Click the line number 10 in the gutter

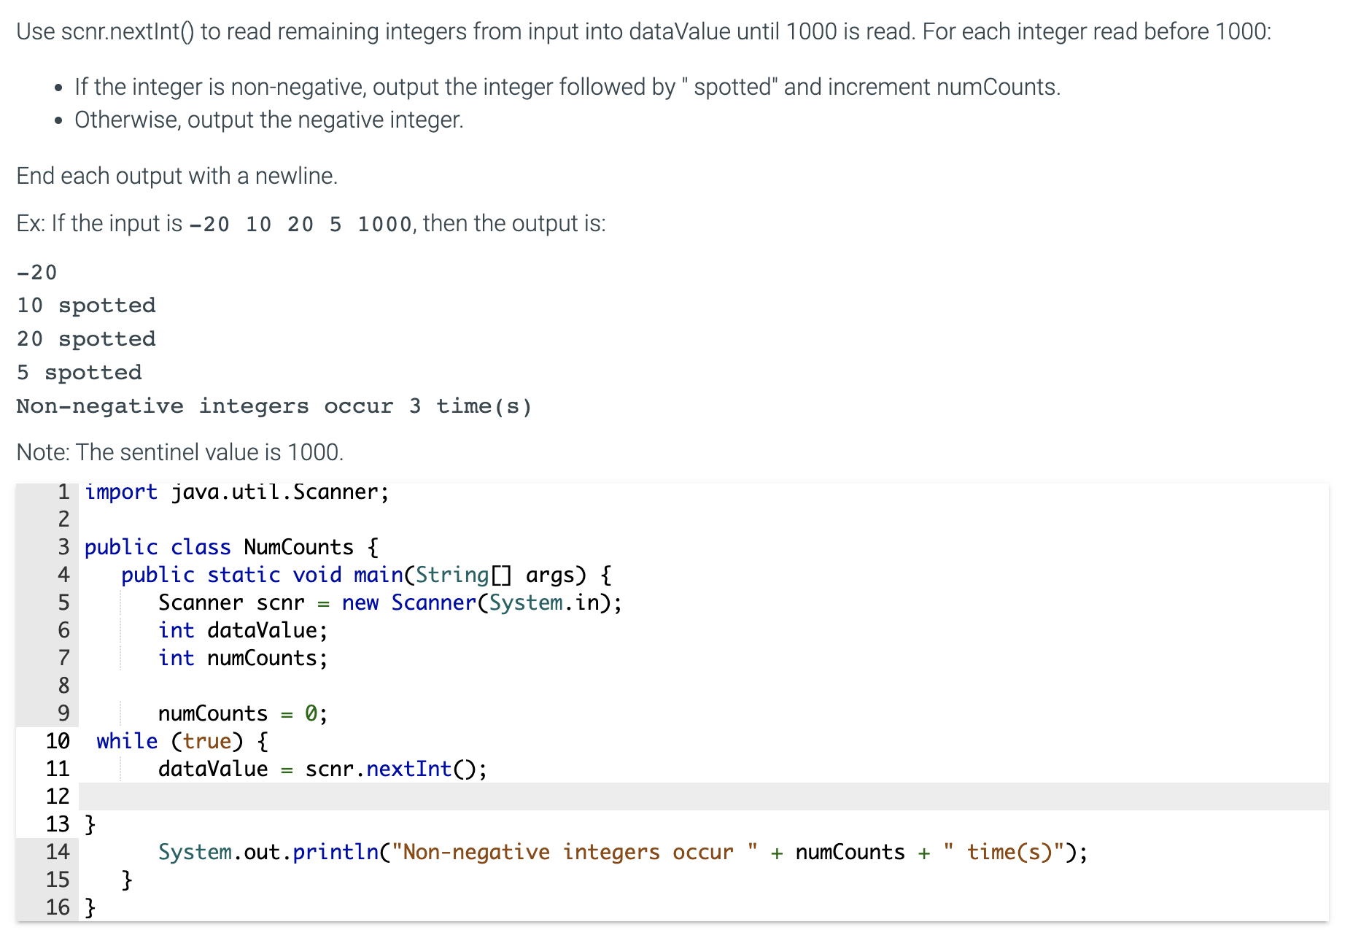click(x=57, y=740)
